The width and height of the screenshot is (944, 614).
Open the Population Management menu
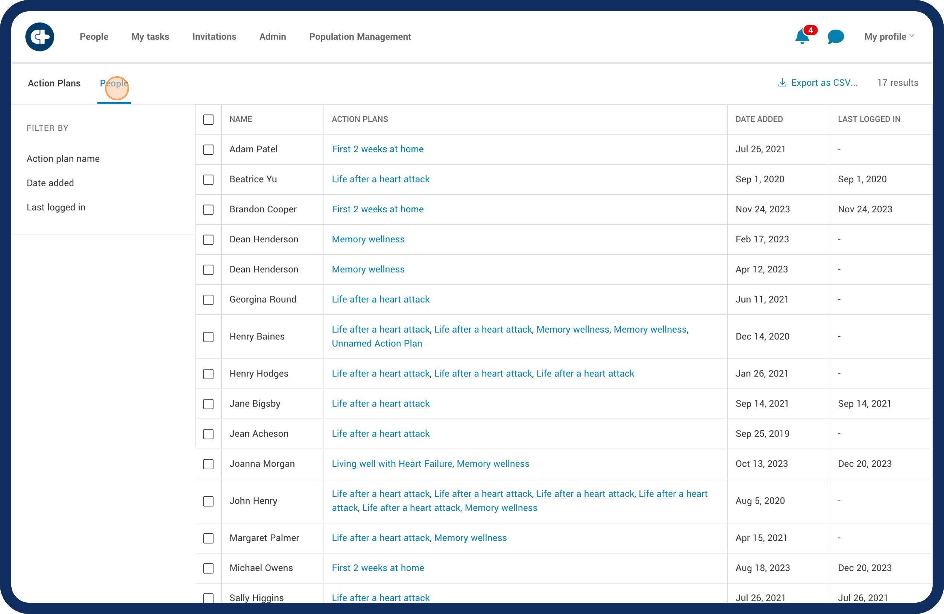coord(360,36)
